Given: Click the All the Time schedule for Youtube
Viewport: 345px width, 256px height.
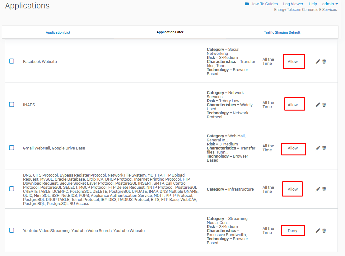Looking at the screenshot, I should pyautogui.click(x=268, y=230).
